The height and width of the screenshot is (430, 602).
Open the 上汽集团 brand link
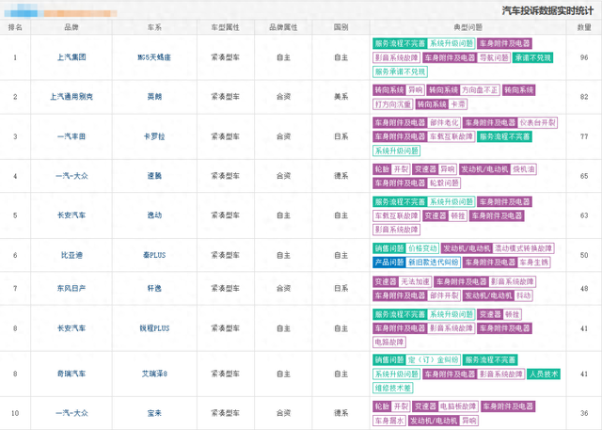71,57
